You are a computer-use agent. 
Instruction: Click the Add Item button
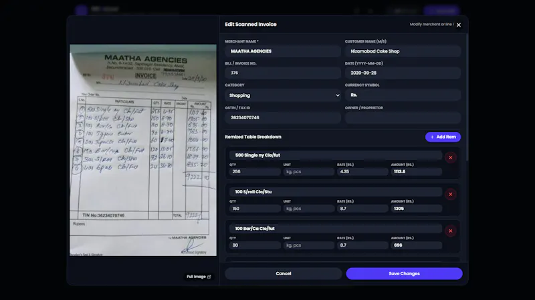(443, 137)
